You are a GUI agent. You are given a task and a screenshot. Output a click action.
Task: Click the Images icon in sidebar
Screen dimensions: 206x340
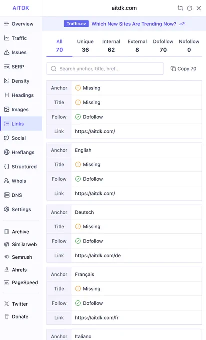[7, 109]
